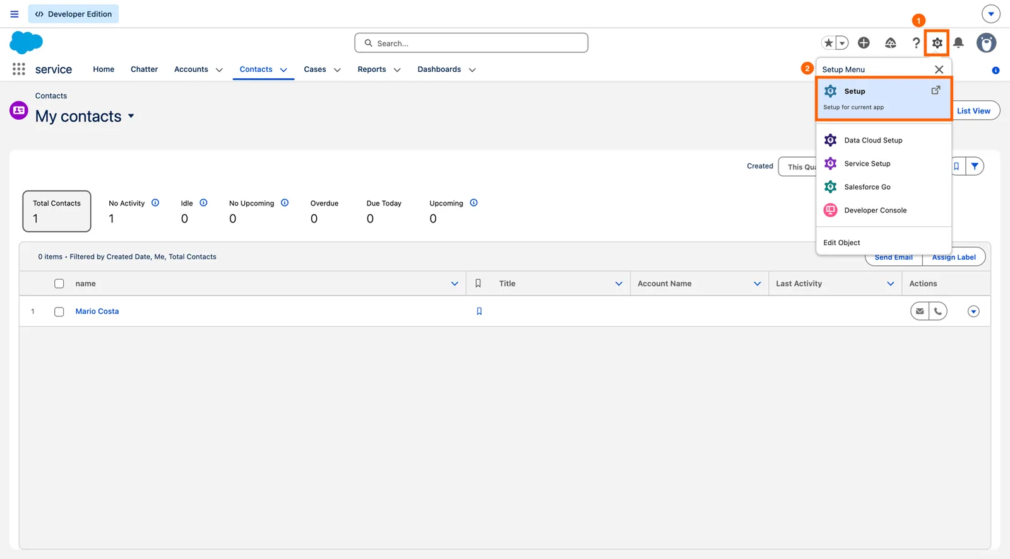Open the Setup gear icon
The image size is (1010, 559).
937,43
